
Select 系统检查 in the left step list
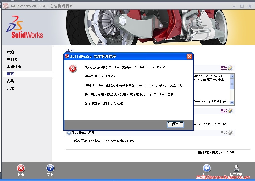coord(14,67)
